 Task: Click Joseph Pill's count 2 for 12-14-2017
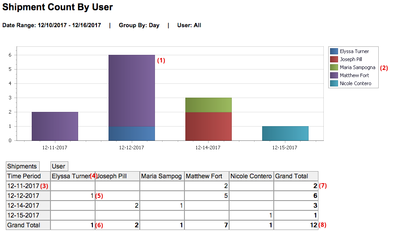117,205
